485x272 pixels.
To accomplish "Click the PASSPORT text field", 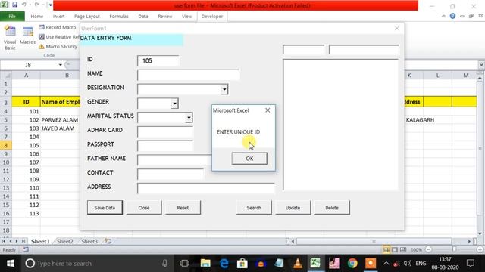I will [165, 146].
